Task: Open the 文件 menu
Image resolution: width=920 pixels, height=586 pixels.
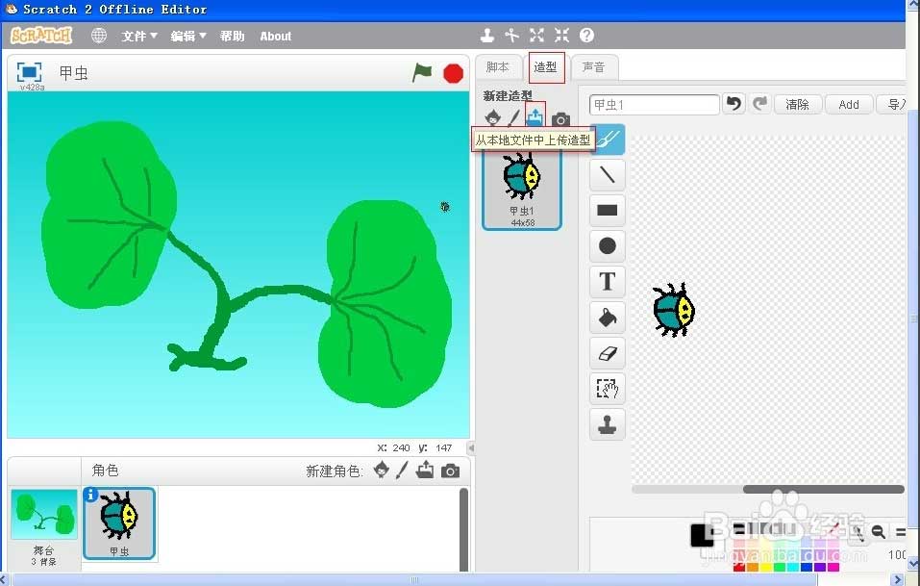Action: pos(139,36)
